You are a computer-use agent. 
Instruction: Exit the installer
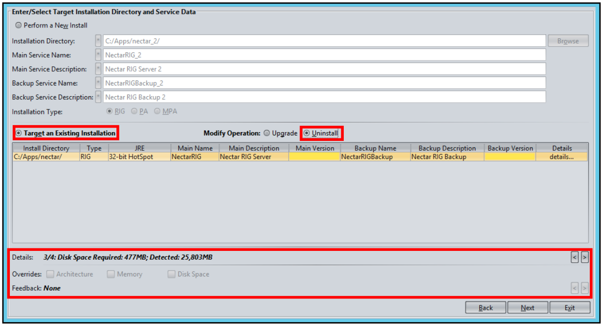tap(570, 308)
